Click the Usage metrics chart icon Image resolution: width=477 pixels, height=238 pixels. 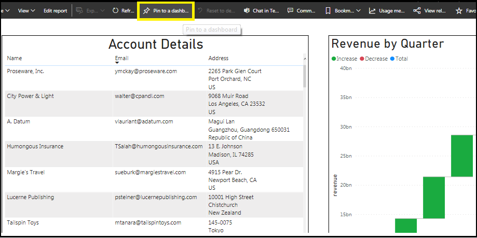coord(372,11)
